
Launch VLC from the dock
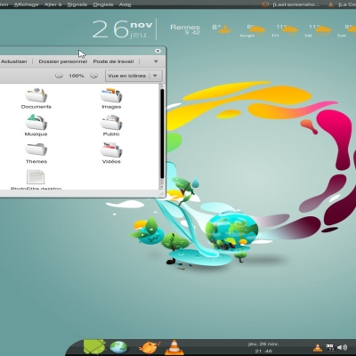click(174, 347)
